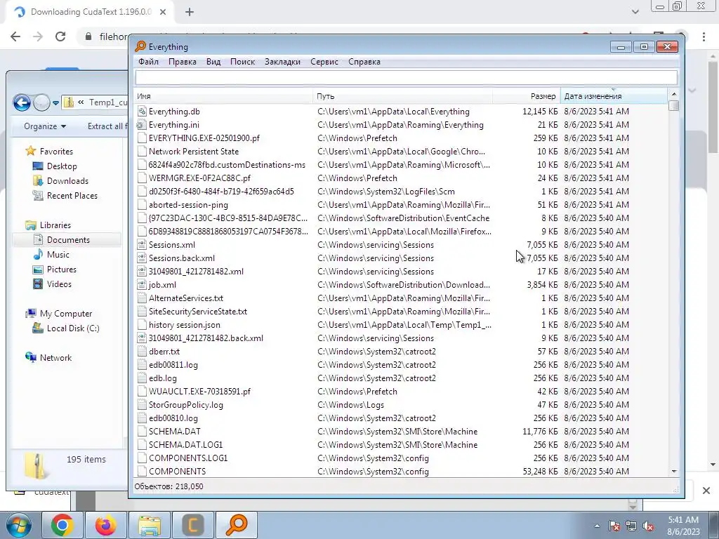Select the SCHEMA.DAT.LOG1 row

[x=401, y=444]
